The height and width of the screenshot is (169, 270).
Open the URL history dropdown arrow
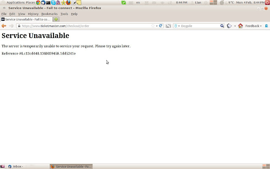point(157,26)
